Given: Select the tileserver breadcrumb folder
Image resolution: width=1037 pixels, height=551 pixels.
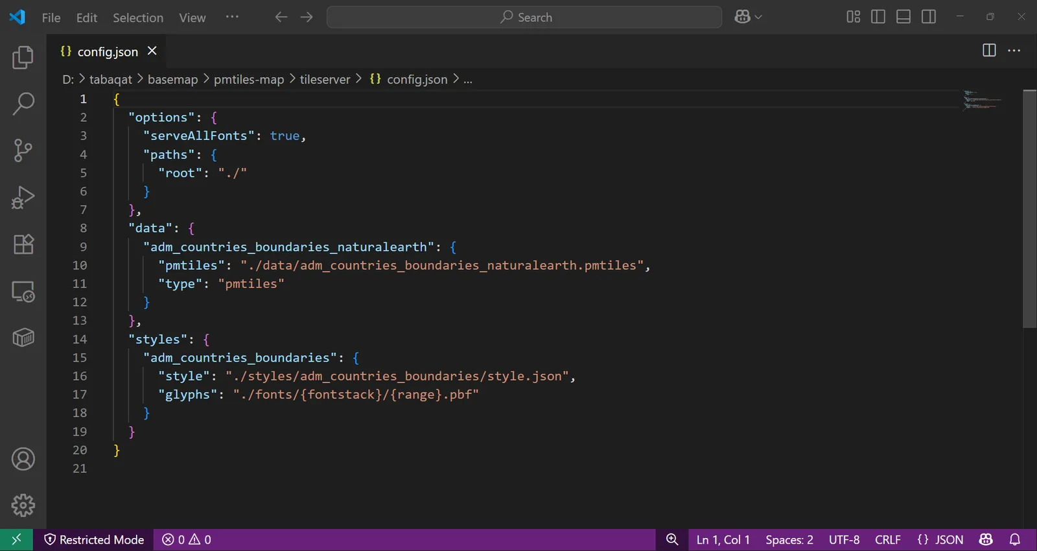Looking at the screenshot, I should click(325, 79).
